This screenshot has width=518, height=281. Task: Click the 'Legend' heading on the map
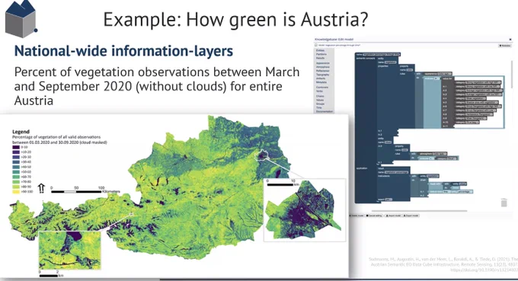point(21,132)
